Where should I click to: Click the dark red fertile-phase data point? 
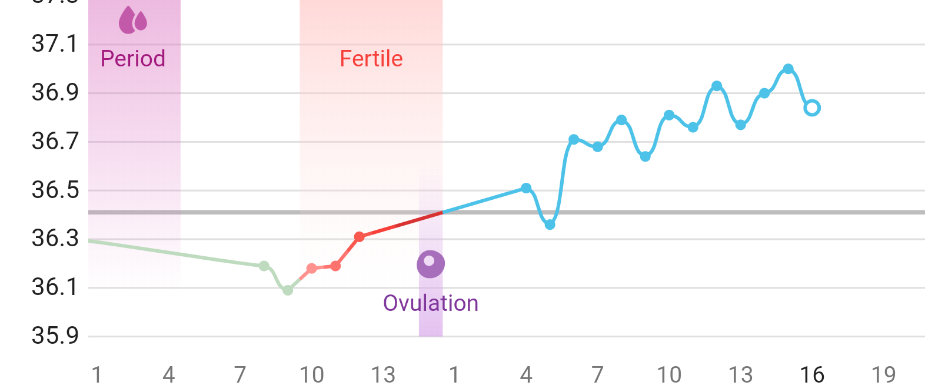pyautogui.click(x=360, y=237)
